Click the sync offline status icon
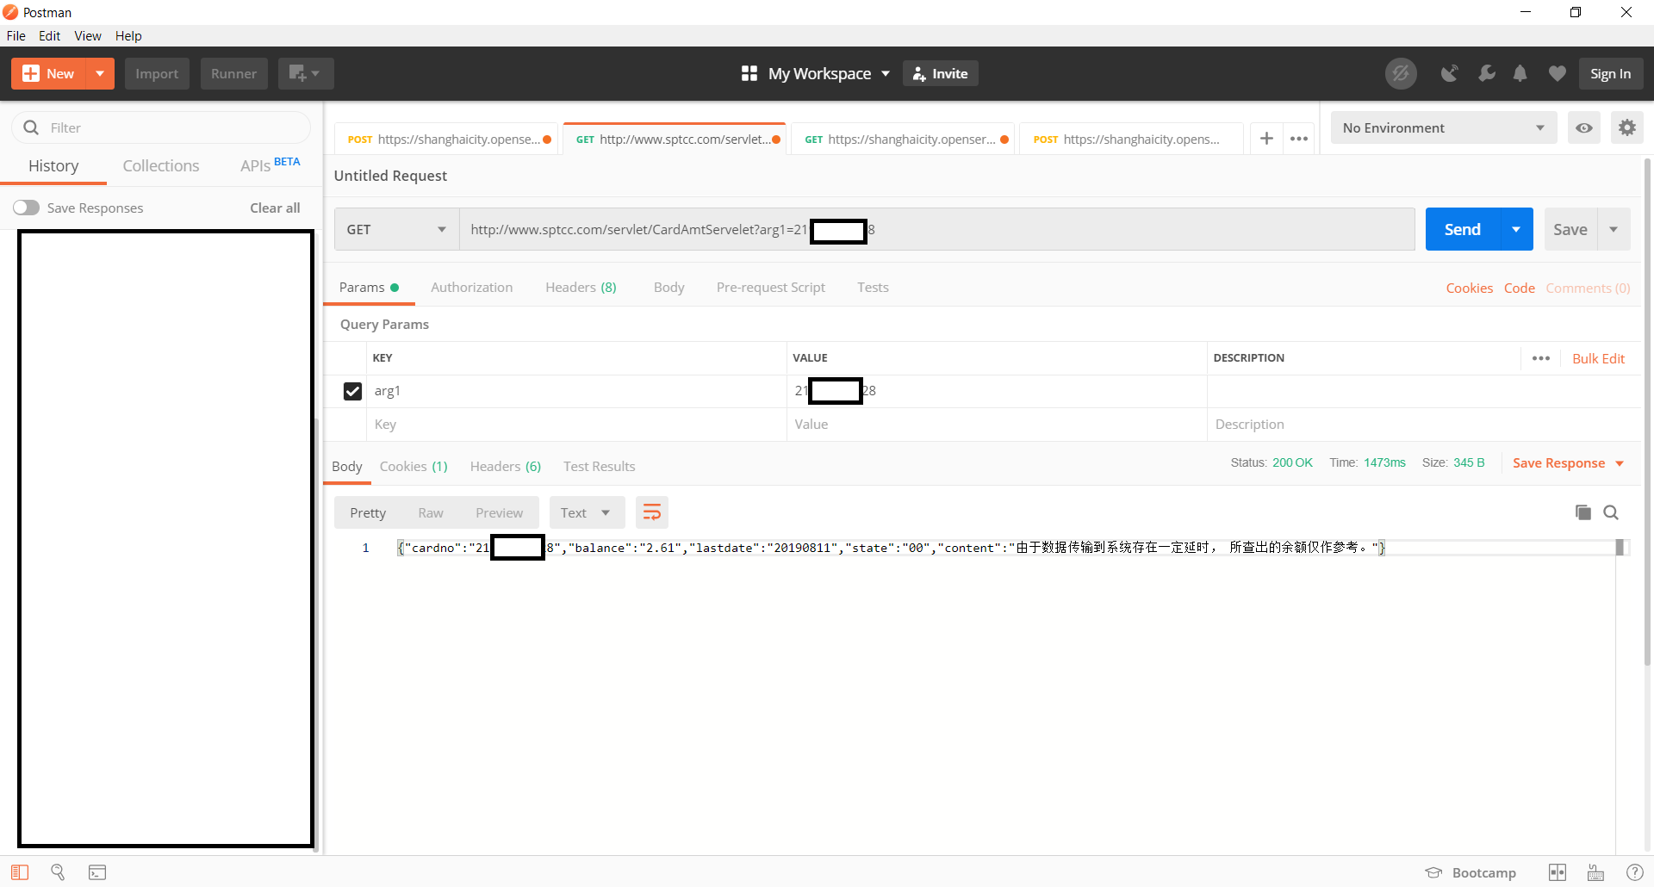 [1401, 74]
